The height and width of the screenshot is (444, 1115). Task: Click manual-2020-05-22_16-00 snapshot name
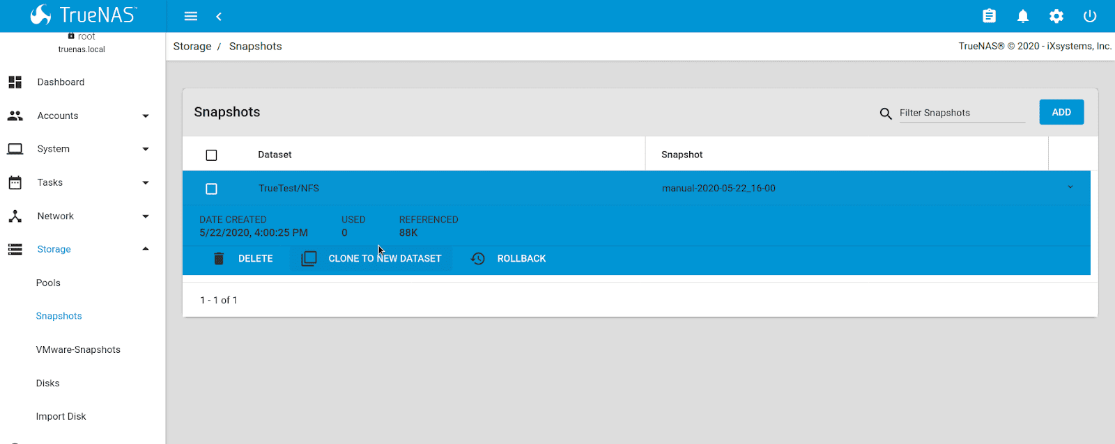[x=718, y=188]
